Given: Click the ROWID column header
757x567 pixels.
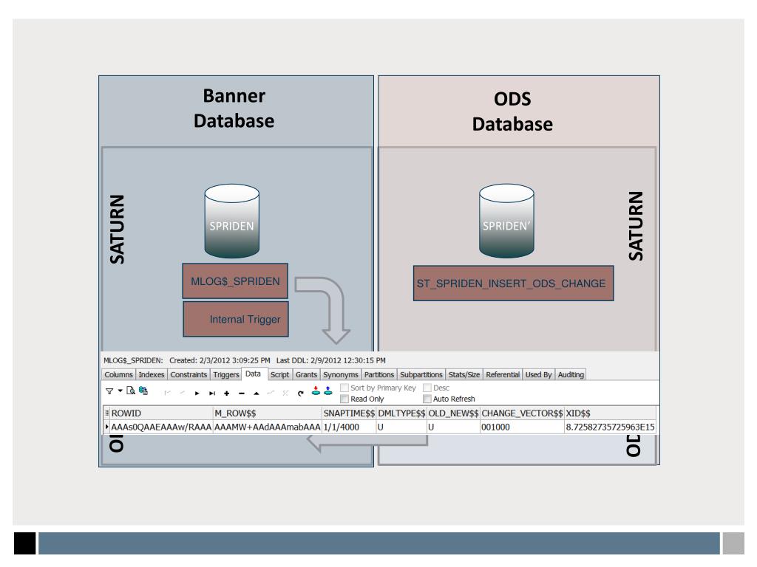Looking at the screenshot, I should tap(161, 413).
